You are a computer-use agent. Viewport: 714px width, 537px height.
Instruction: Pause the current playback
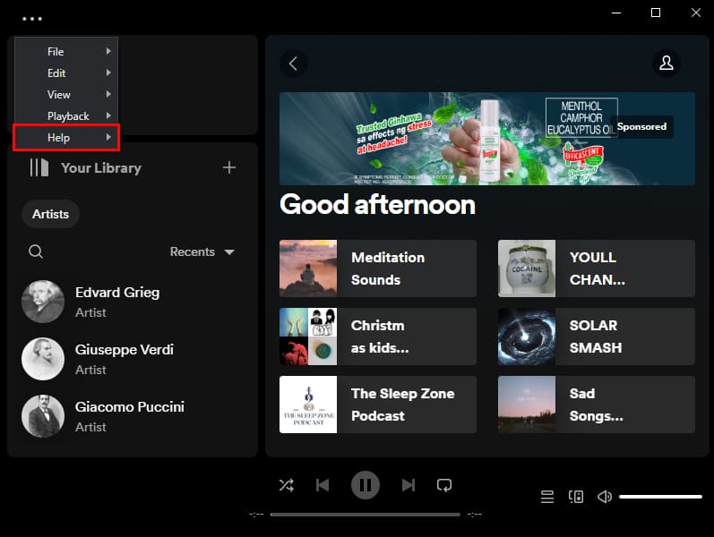(366, 485)
